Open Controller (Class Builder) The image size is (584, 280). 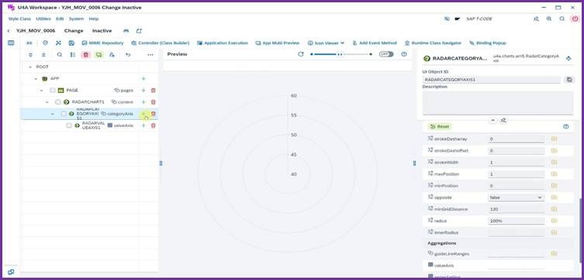[x=160, y=43]
